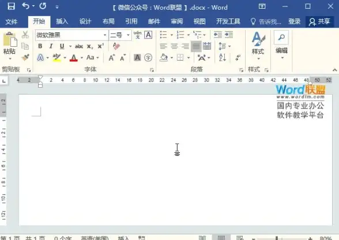Toggle subscript formatting
Viewport: 339px width, 240px height.
pos(90,46)
